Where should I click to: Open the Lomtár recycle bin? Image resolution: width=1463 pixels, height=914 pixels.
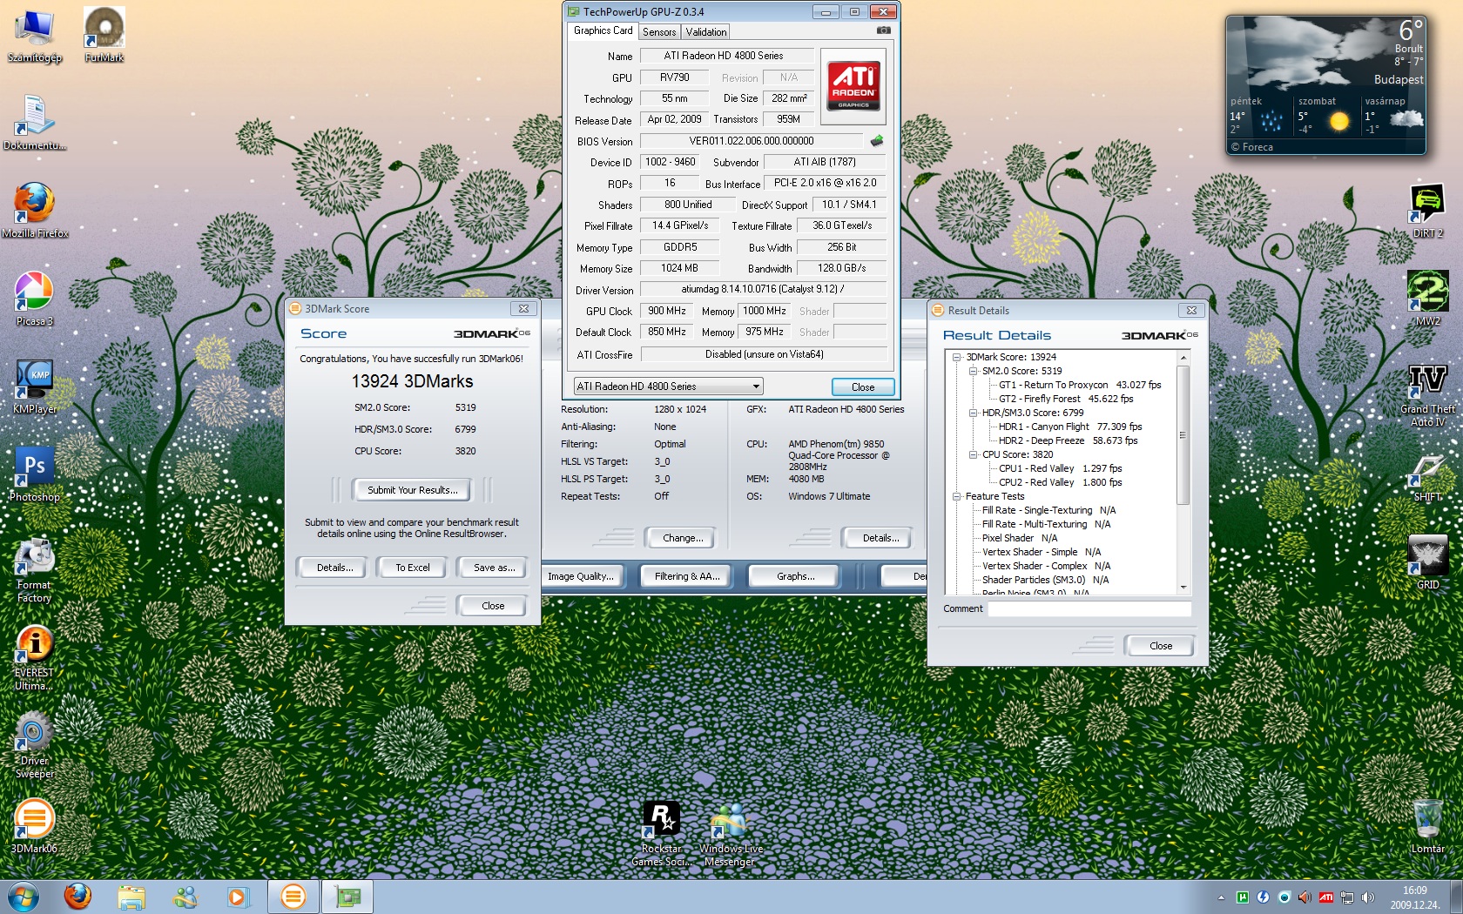click(x=1428, y=825)
